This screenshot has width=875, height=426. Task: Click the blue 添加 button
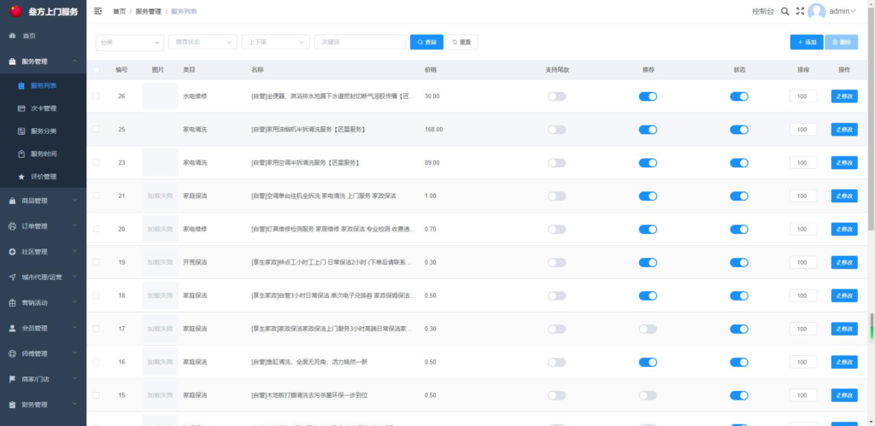pyautogui.click(x=807, y=42)
